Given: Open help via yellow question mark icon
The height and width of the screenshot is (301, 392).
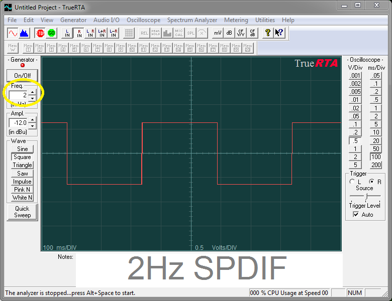Looking at the screenshot, I should pos(268,33).
